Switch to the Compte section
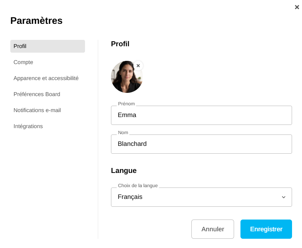Viewport: 302px width, 248px height. 23,62
